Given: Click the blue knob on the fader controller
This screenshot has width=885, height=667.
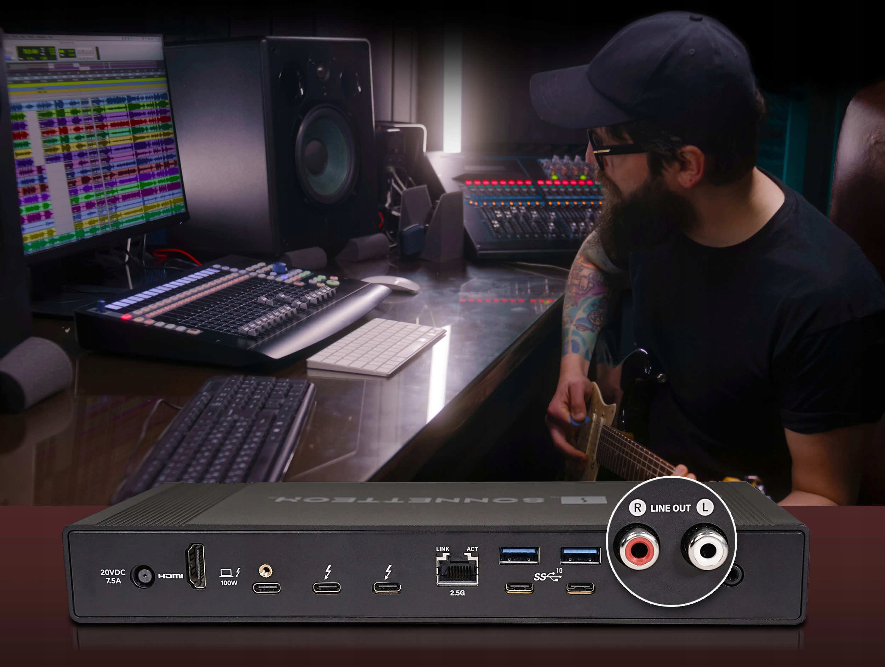Looking at the screenshot, I should coord(279,267).
